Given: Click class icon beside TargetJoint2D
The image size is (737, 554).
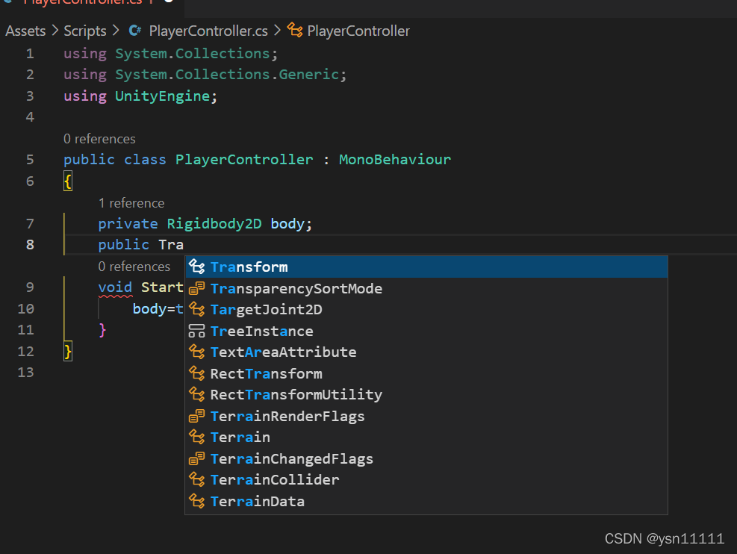Looking at the screenshot, I should pos(196,309).
